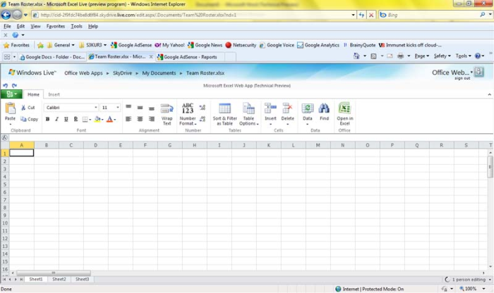Switch to the Sheet2 worksheet tab
Screen dimensions: 494x293
(x=59, y=279)
